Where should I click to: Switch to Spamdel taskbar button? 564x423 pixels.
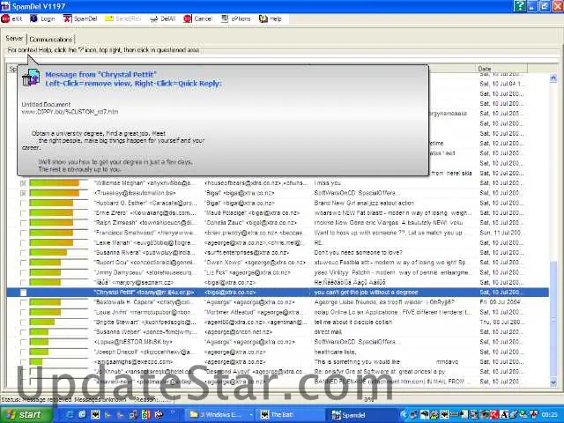(361, 415)
